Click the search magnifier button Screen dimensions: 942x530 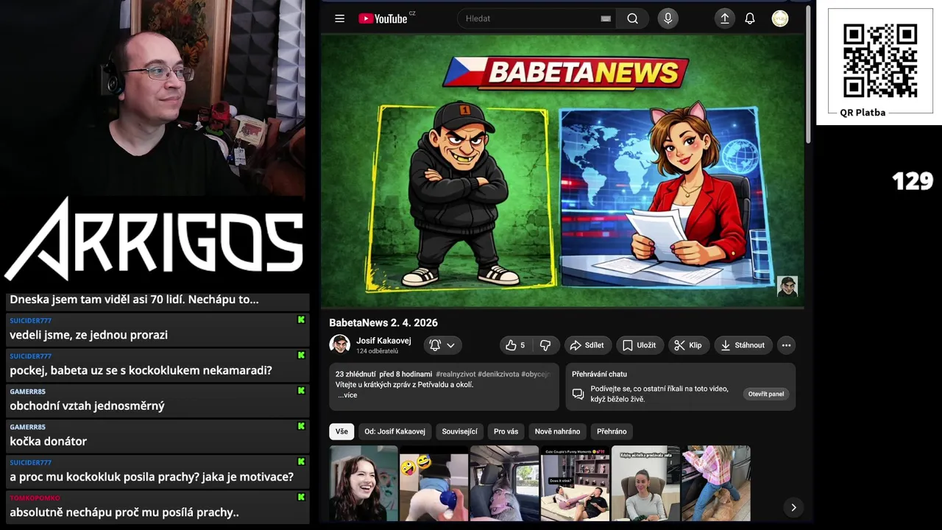point(633,18)
